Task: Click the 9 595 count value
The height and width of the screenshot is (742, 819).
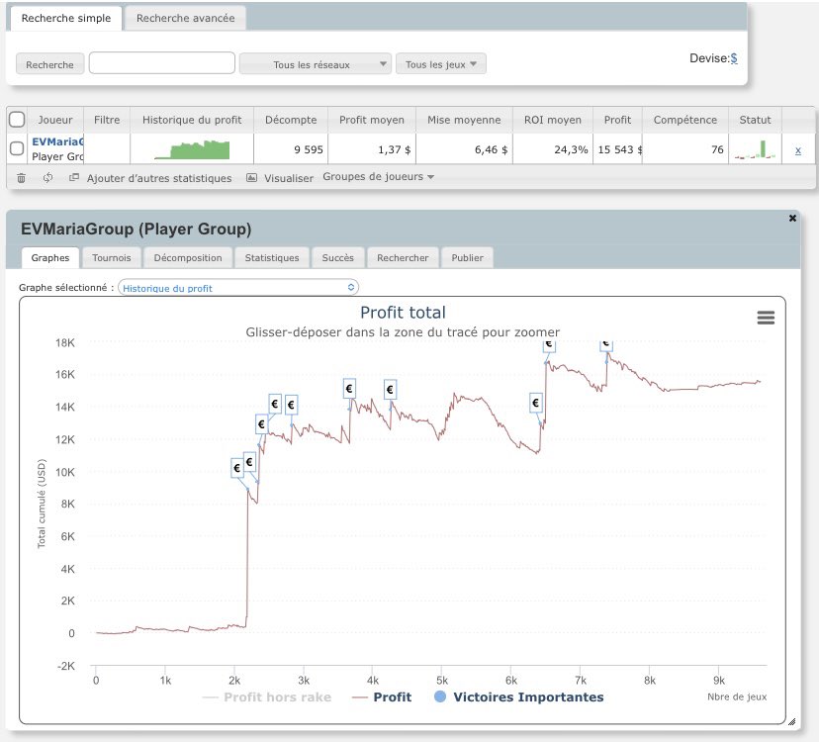Action: (309, 149)
